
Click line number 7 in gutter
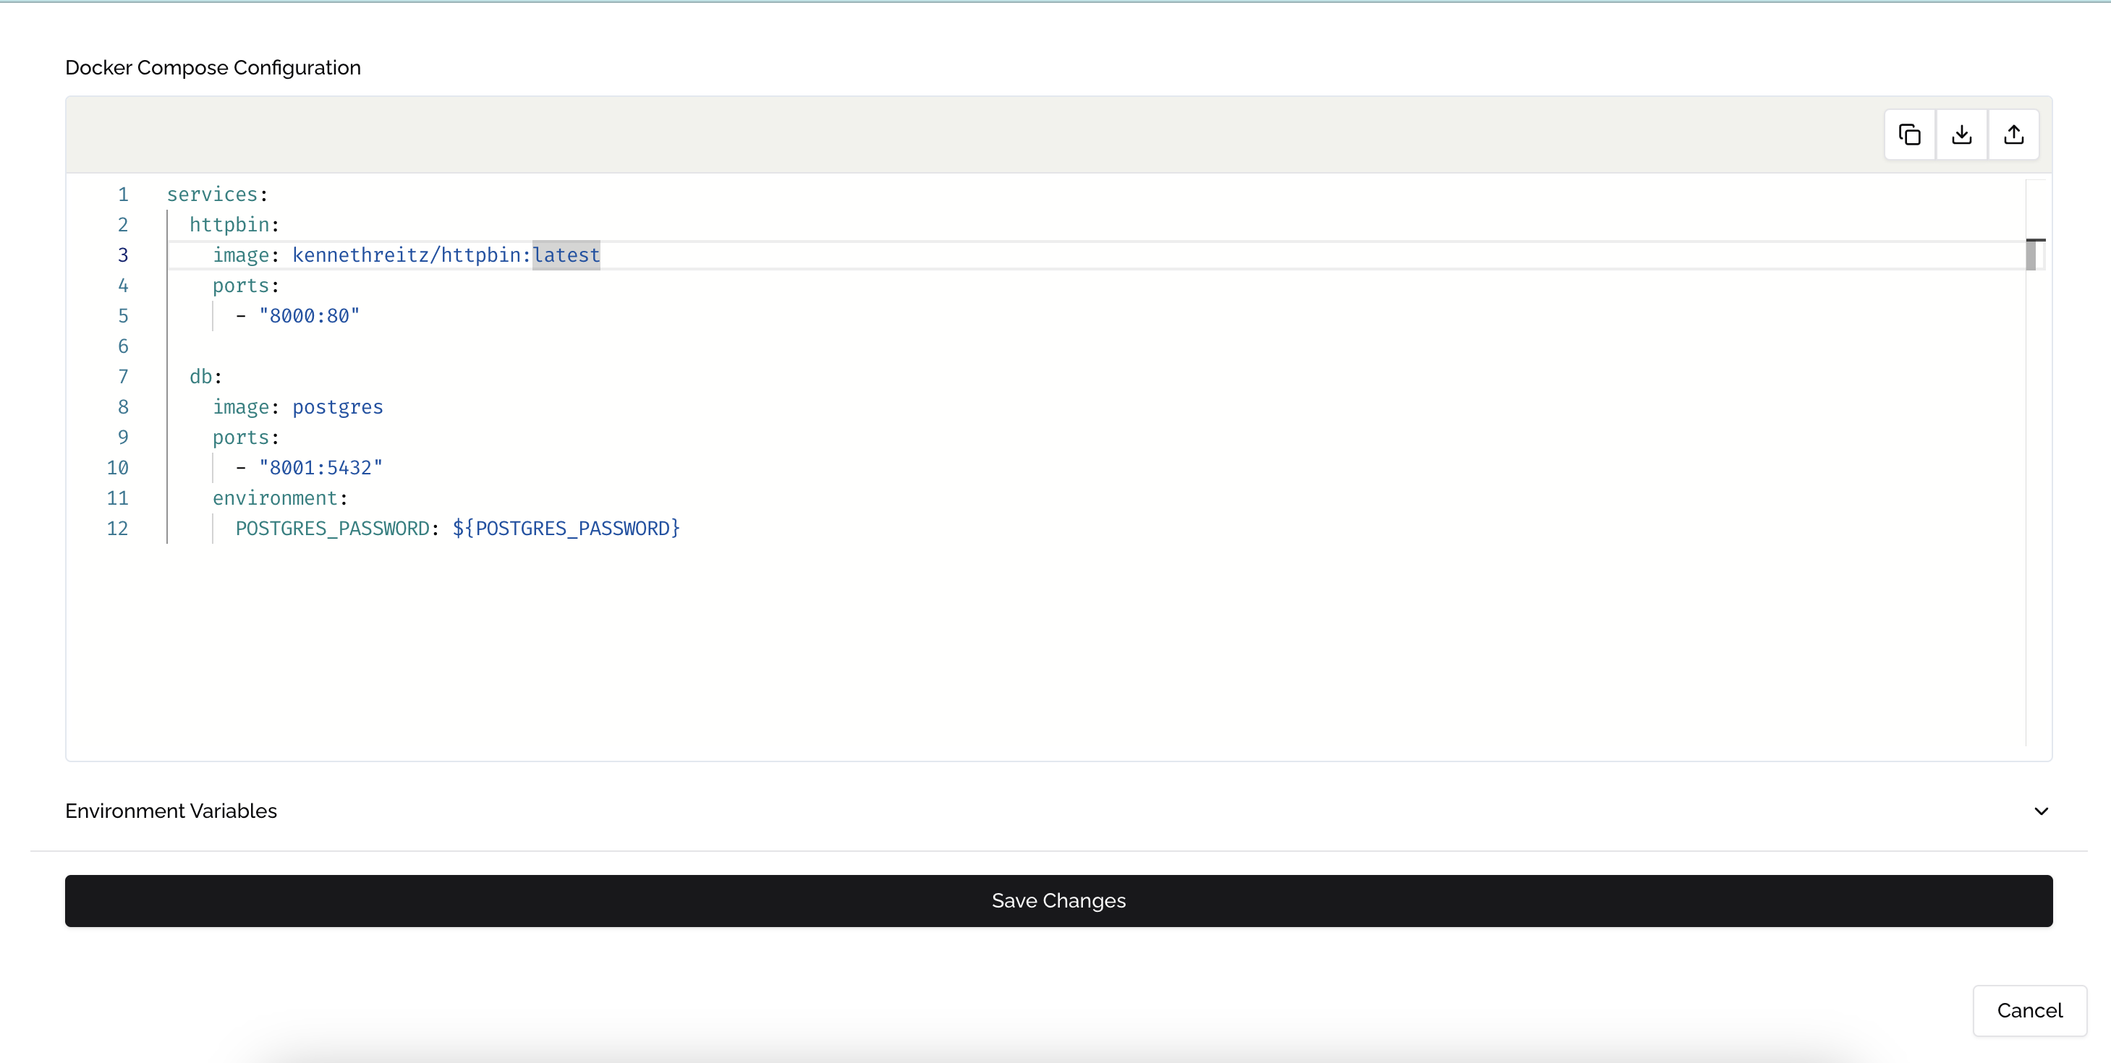(123, 377)
